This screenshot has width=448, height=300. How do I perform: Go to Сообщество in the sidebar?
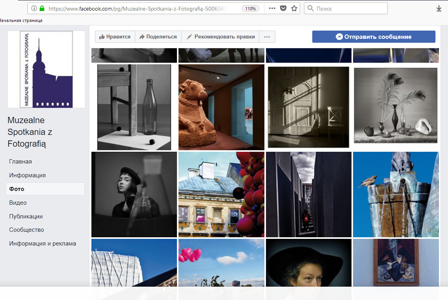click(27, 230)
